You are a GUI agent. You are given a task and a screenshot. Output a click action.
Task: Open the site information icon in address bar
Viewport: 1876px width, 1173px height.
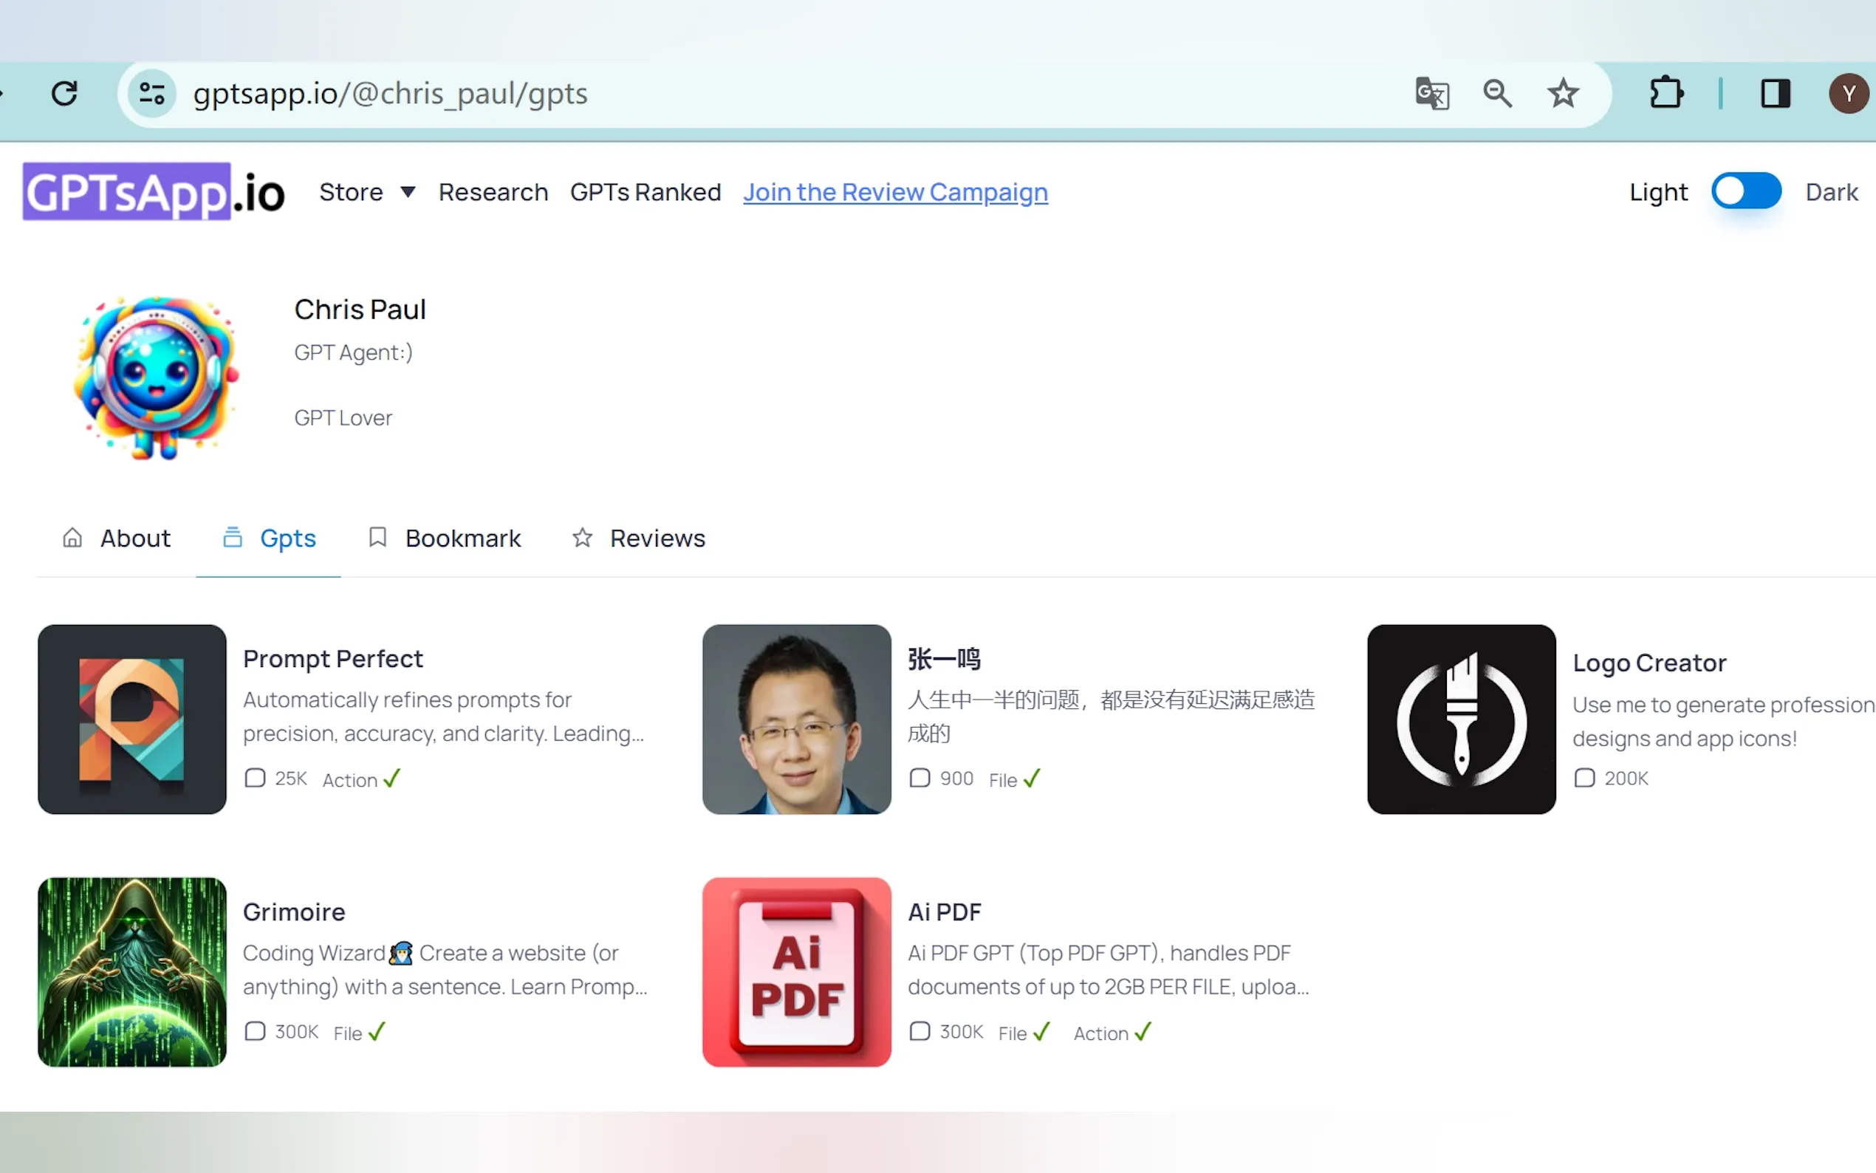tap(152, 94)
